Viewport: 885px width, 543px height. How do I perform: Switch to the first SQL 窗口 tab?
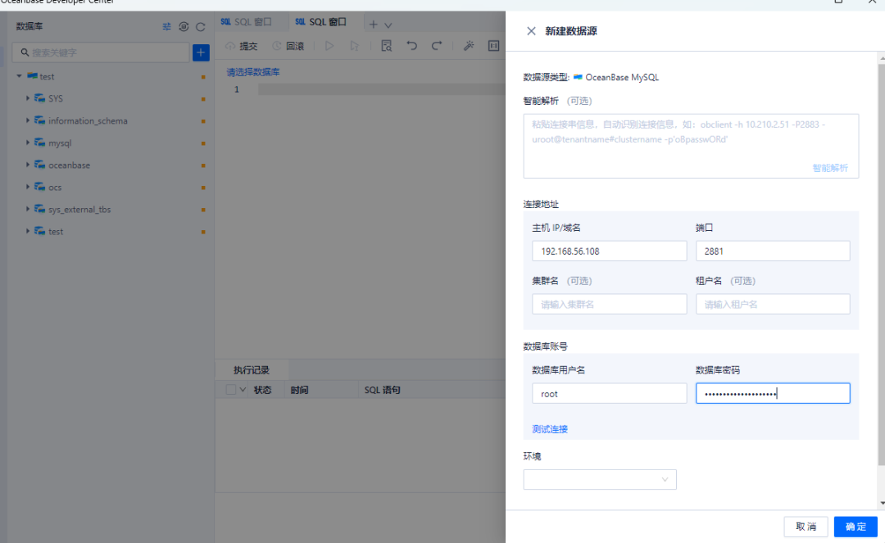(x=246, y=22)
